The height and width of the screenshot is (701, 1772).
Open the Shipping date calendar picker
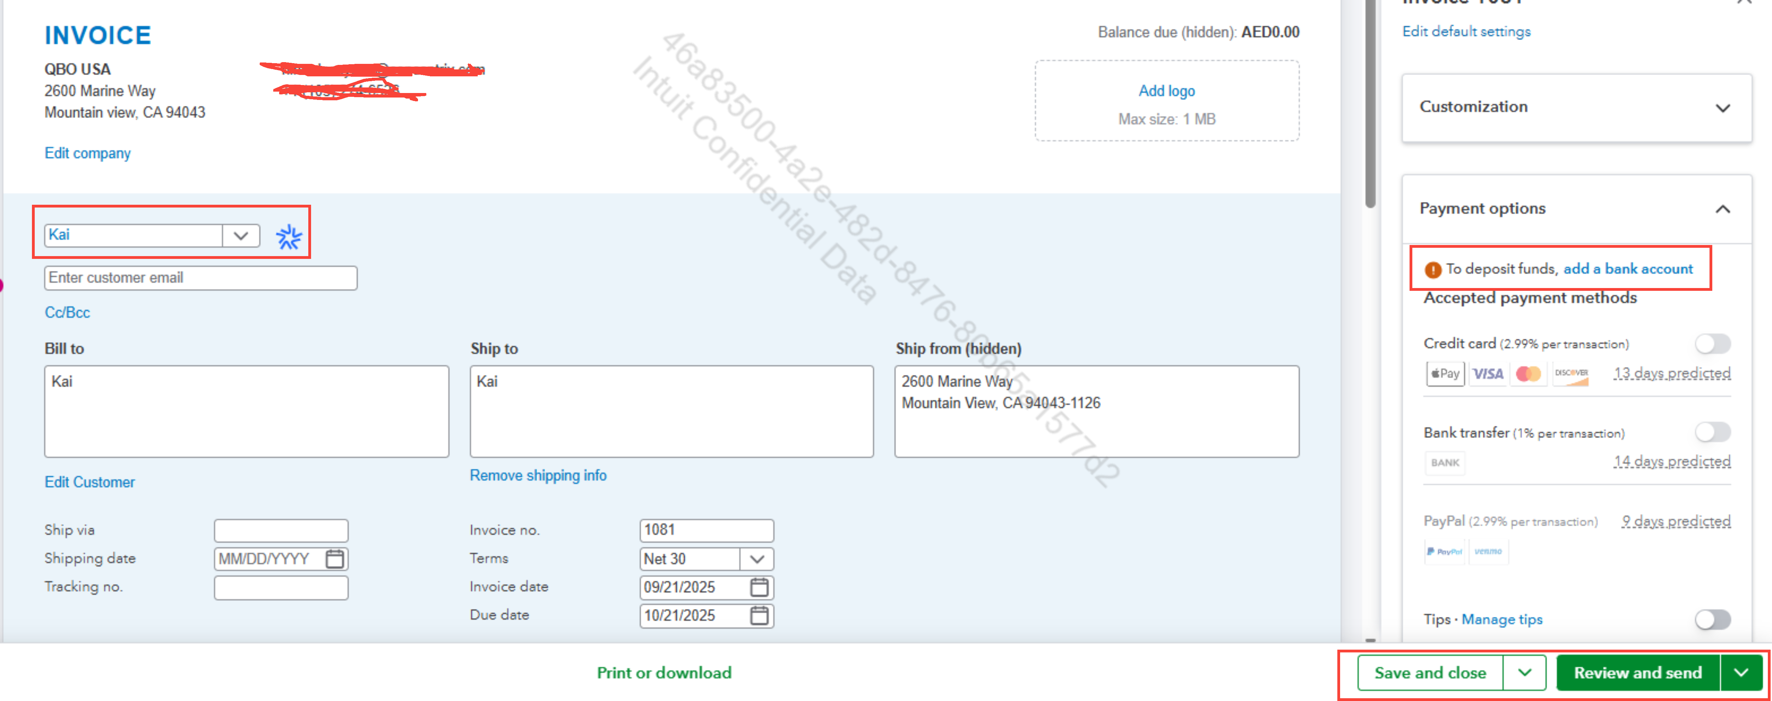point(335,559)
